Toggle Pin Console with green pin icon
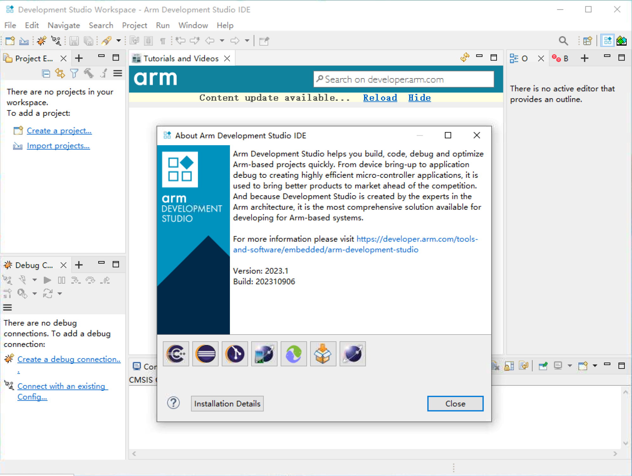Viewport: 632px width, 476px height. 543,366
